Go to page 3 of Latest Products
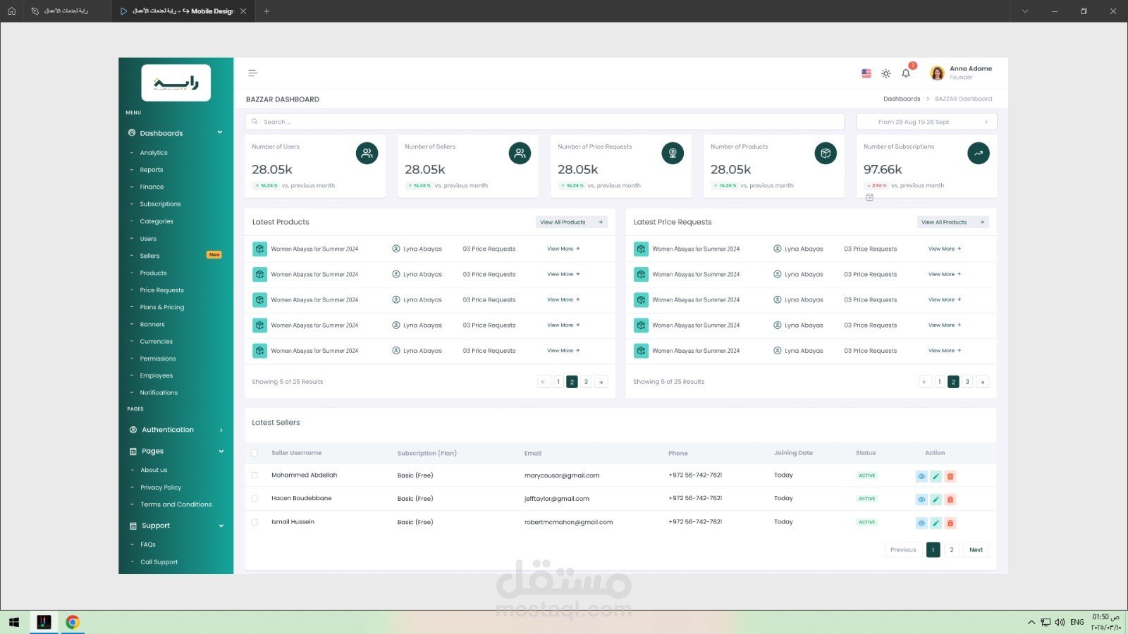The width and height of the screenshot is (1128, 634). (x=586, y=382)
